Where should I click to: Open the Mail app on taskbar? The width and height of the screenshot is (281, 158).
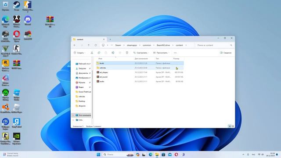[x=170, y=154]
